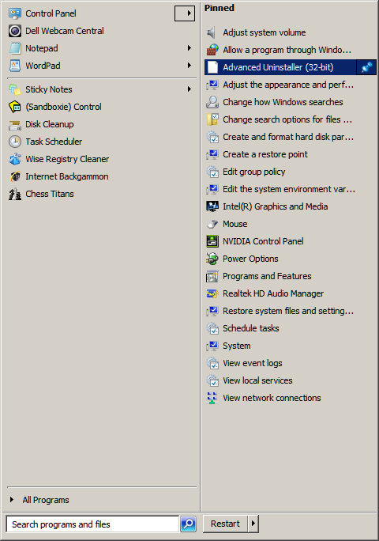Open Realtek HD Audio Manager icon
The width and height of the screenshot is (379, 541).
(212, 293)
